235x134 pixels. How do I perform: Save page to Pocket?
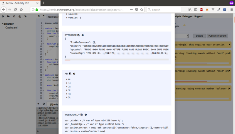[137, 10]
